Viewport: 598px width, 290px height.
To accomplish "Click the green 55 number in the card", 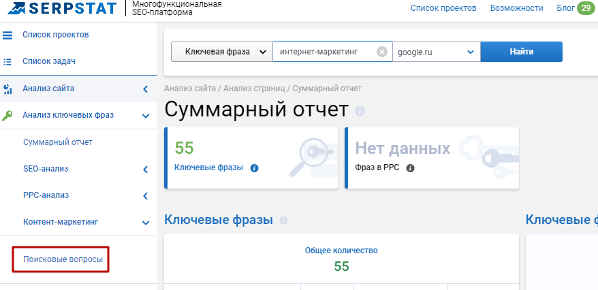I will [x=184, y=148].
